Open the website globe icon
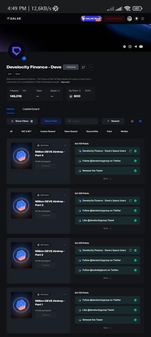Viewport: 151px width, 337px height. tap(125, 47)
